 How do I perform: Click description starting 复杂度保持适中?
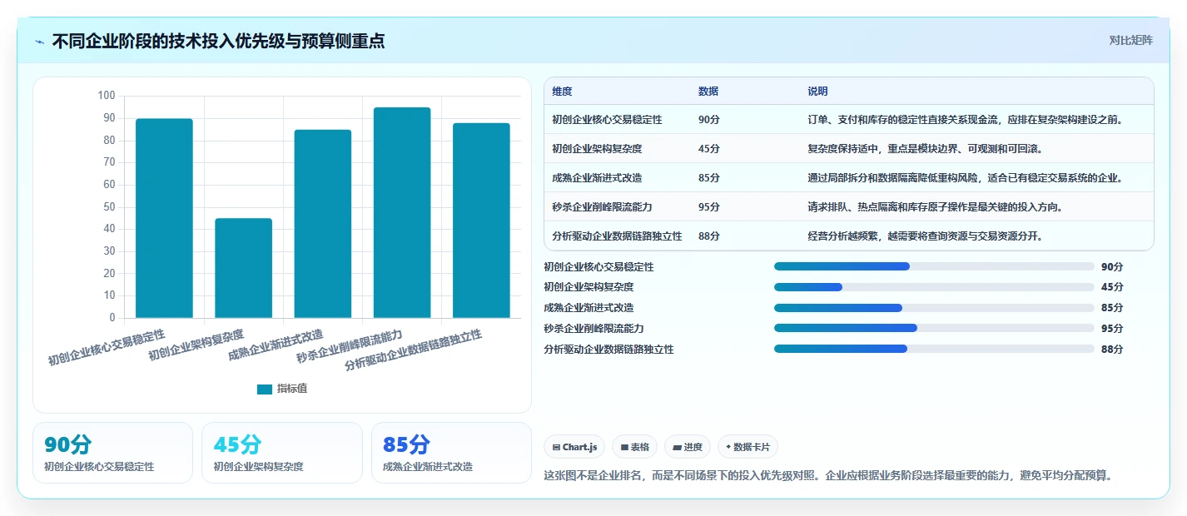click(x=925, y=149)
